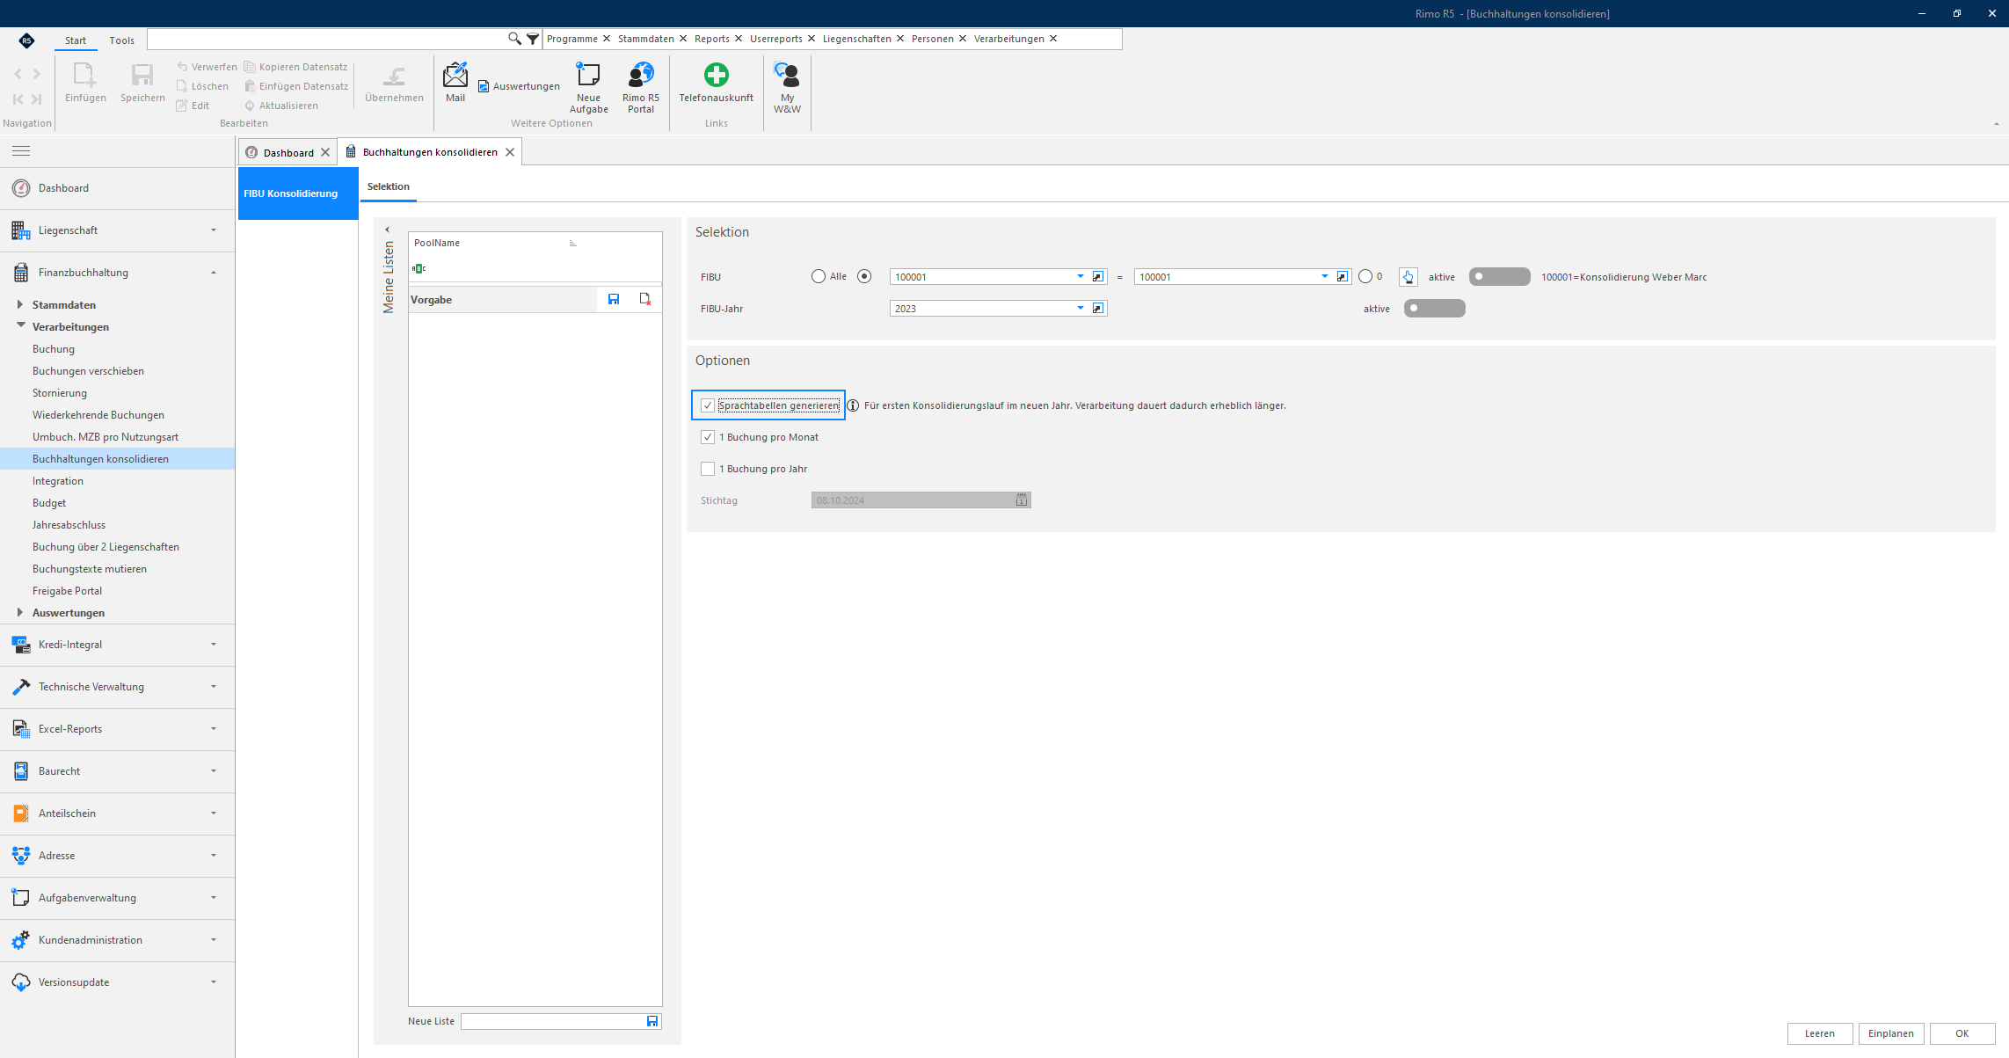Switch to the Tools ribbon tab
Image resolution: width=2009 pixels, height=1058 pixels.
coord(121,40)
